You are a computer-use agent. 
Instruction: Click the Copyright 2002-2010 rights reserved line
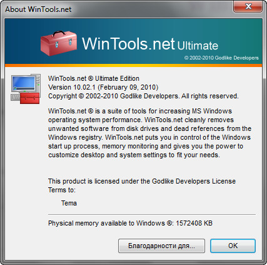coord(143,96)
